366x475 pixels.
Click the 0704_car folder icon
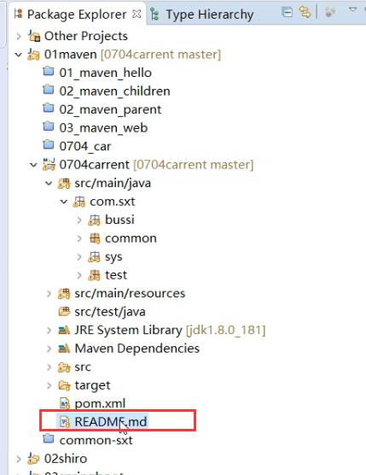pos(49,145)
